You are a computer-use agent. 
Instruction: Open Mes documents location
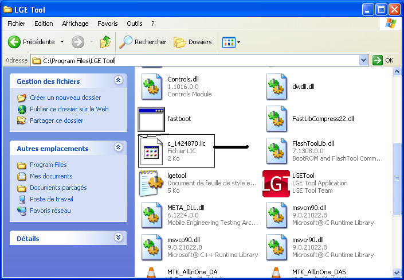point(51,176)
